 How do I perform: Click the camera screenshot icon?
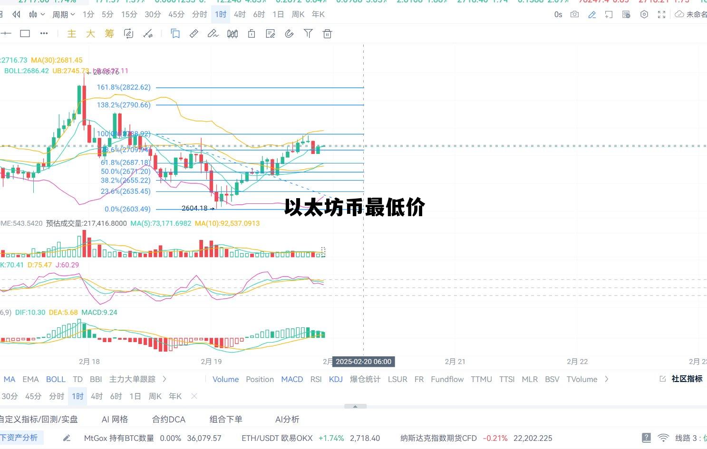click(x=574, y=15)
